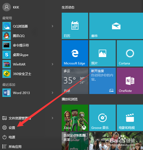Click the 腾讯QQ label text
Screen dimensions: 143x150
pos(19,36)
